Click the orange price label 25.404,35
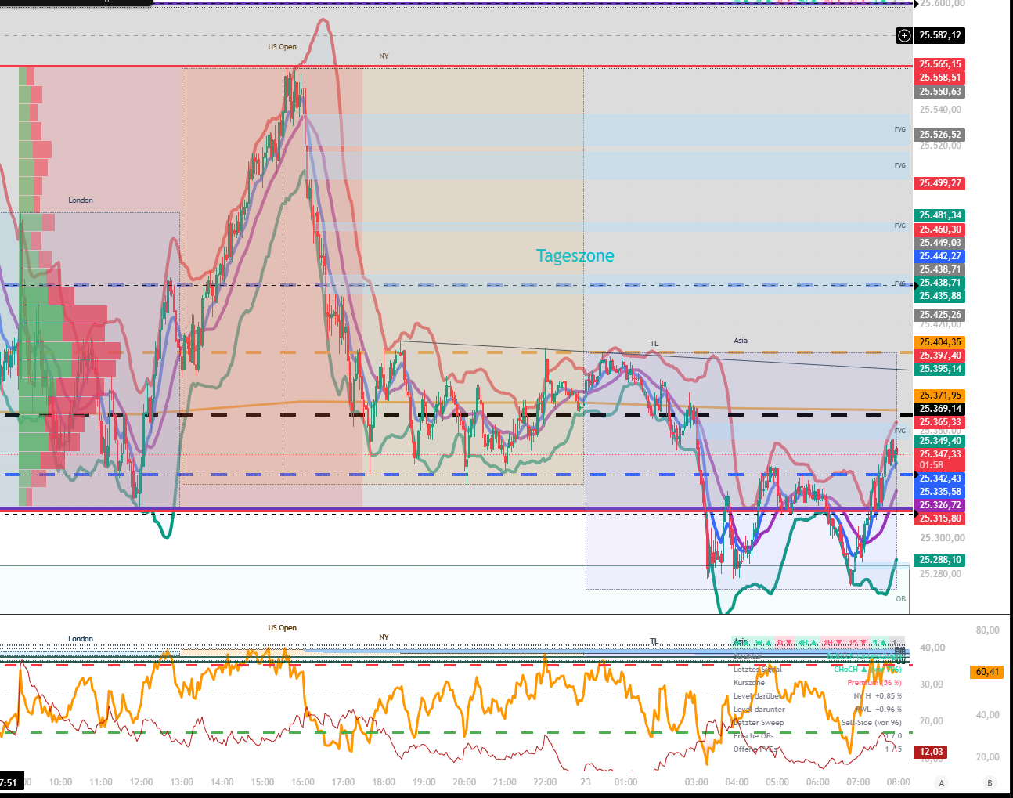1013x798 pixels. (939, 342)
